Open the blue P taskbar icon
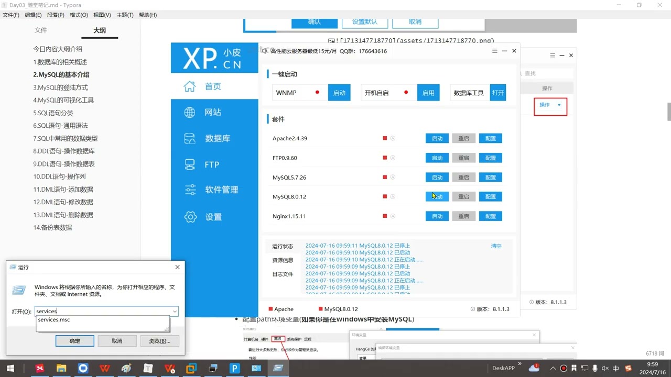The image size is (671, 377). tap(235, 368)
